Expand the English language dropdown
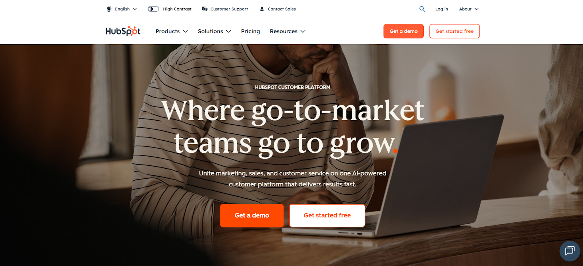The width and height of the screenshot is (583, 266). click(122, 9)
